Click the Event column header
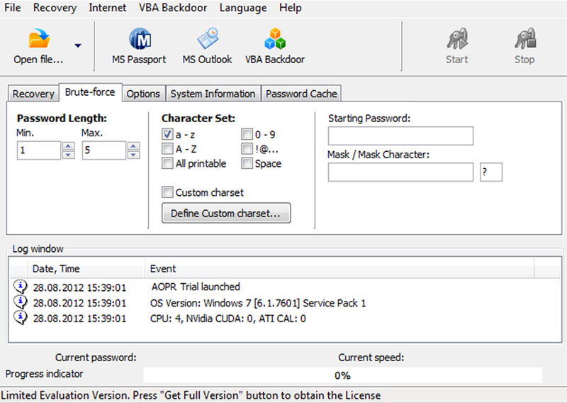 tap(339, 269)
